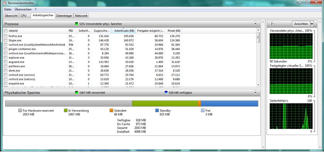Check the svchost.exe (netsvcs) checkbox
This screenshot has width=324, height=153.
tap(6, 79)
